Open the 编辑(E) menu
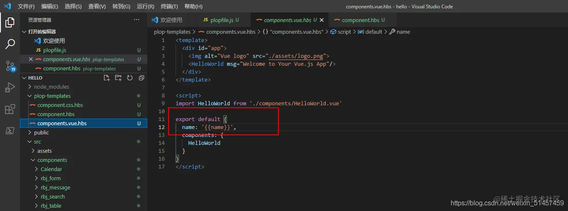Image resolution: width=568 pixels, height=211 pixels. [x=50, y=7]
